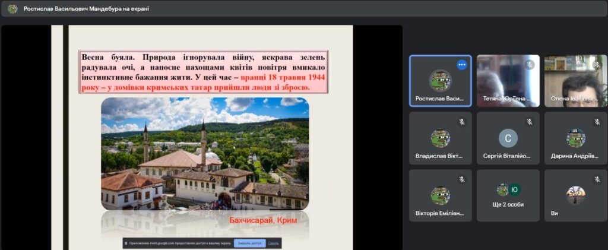Click the muted mic icon on the Ви tile
Viewport: 608px width, 250px height.
pos(597,179)
